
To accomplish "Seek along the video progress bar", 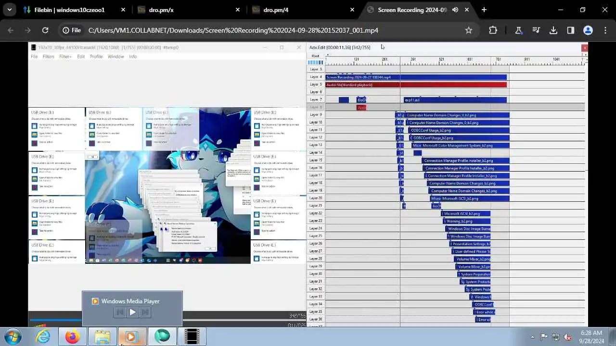I will click(167, 320).
